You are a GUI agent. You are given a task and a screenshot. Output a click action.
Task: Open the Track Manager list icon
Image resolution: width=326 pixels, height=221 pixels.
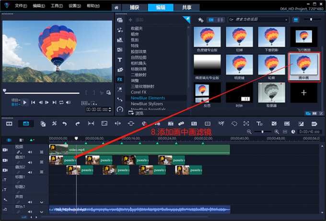click(x=21, y=140)
